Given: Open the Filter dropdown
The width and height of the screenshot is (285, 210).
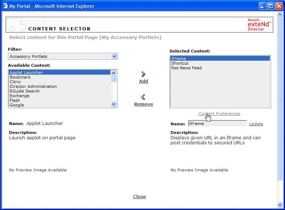Looking at the screenshot, I should click(x=114, y=56).
